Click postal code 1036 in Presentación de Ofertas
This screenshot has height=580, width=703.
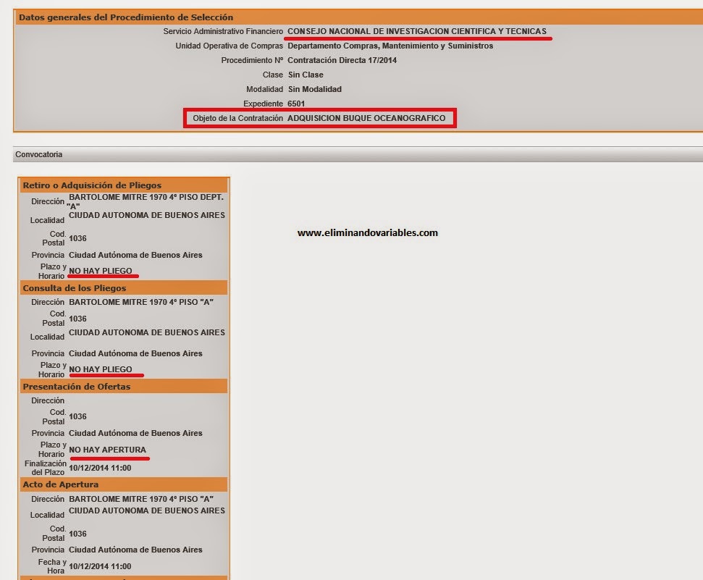pyautogui.click(x=77, y=417)
